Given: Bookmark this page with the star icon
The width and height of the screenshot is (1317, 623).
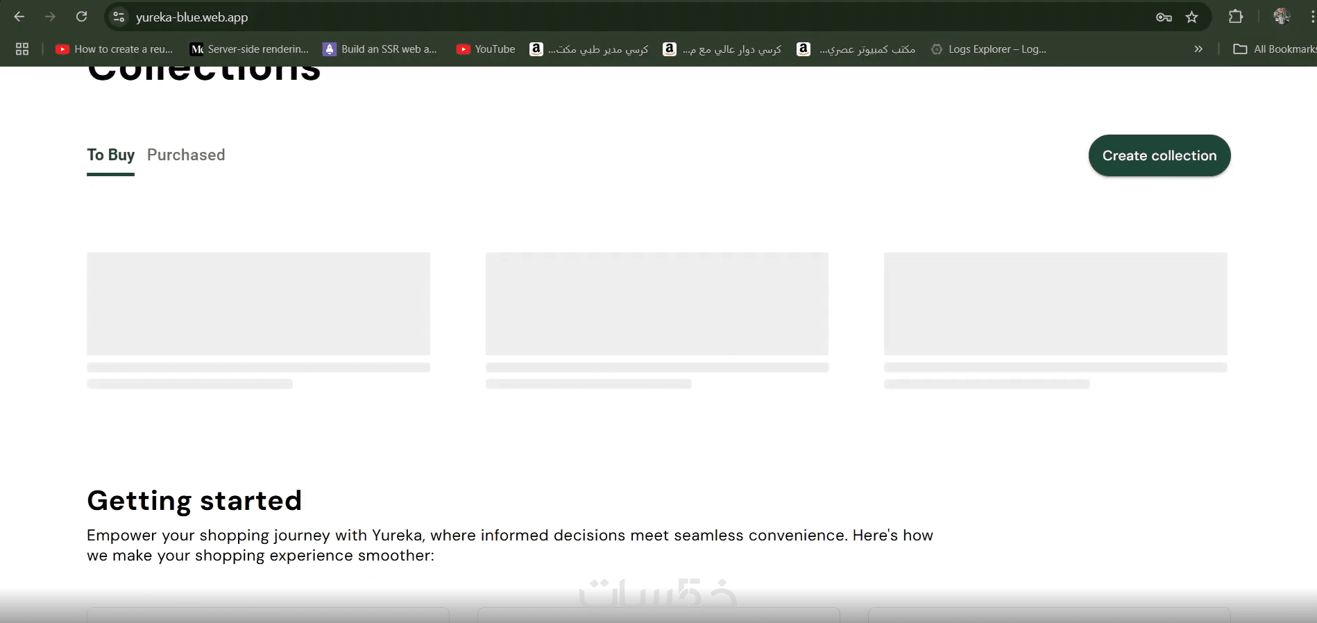Looking at the screenshot, I should (x=1192, y=17).
